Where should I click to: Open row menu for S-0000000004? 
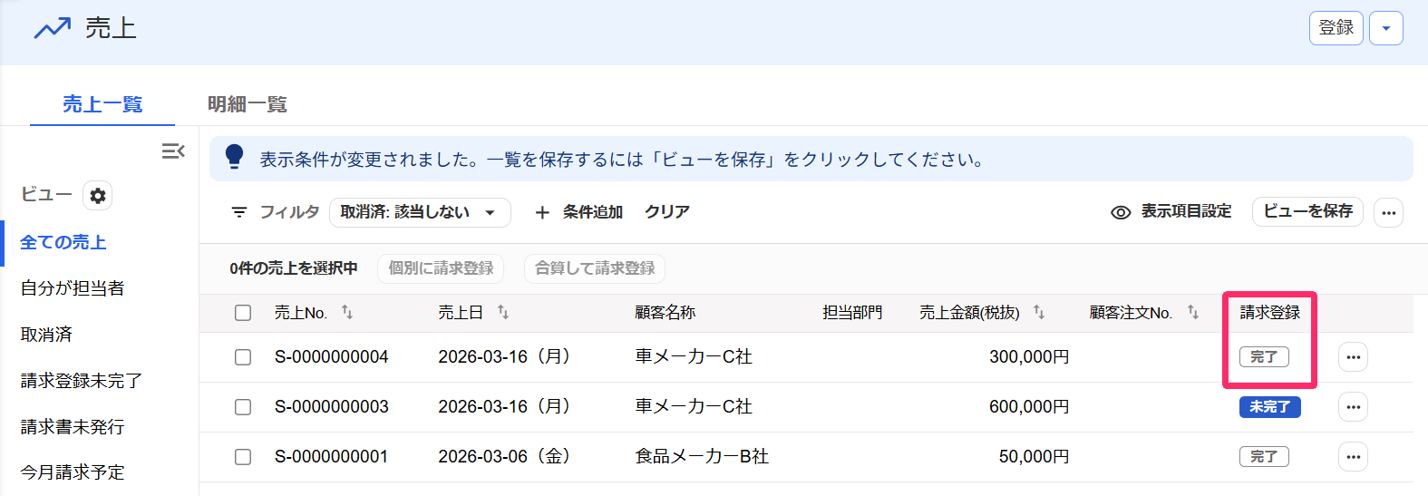pos(1354,357)
